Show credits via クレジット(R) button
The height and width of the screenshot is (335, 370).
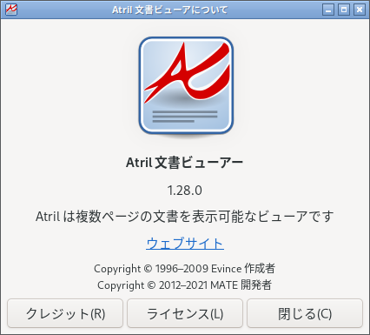[x=65, y=313]
